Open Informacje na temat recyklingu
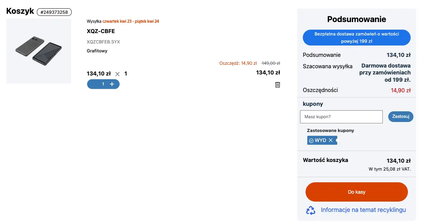The image size is (422, 224). [x=363, y=210]
